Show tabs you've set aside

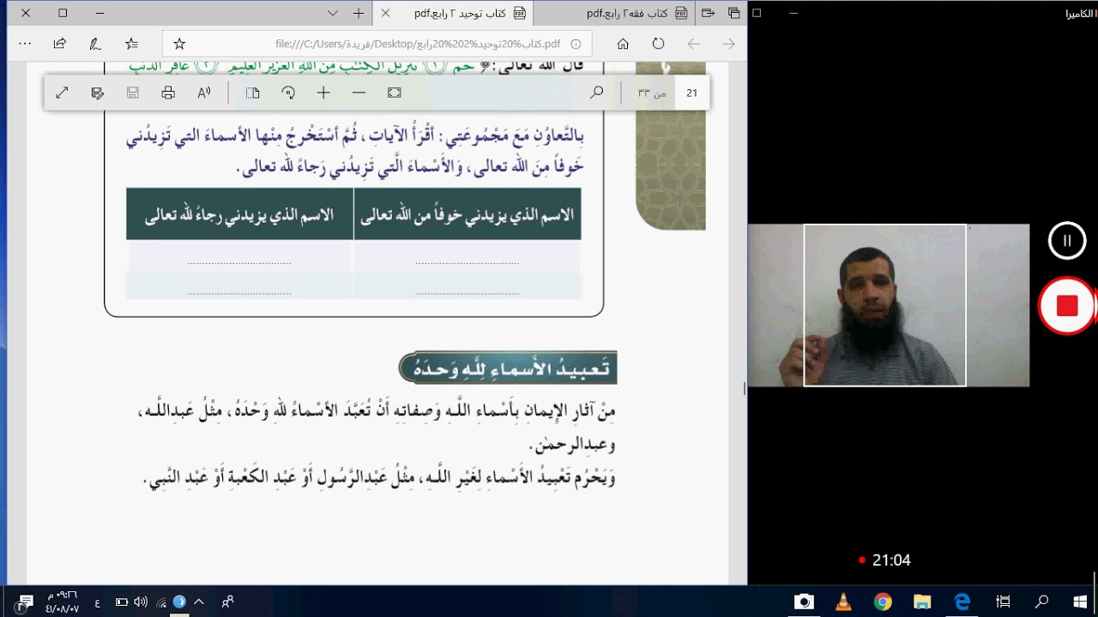click(733, 13)
